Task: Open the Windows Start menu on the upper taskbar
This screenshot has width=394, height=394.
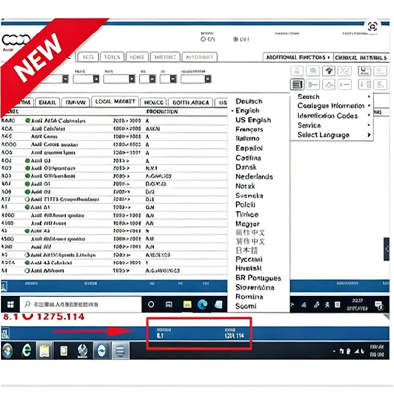Action: (10, 305)
